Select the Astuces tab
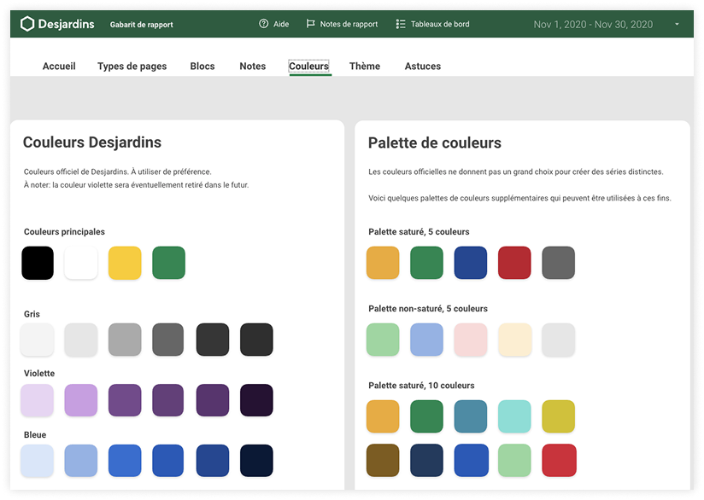 pyautogui.click(x=422, y=66)
